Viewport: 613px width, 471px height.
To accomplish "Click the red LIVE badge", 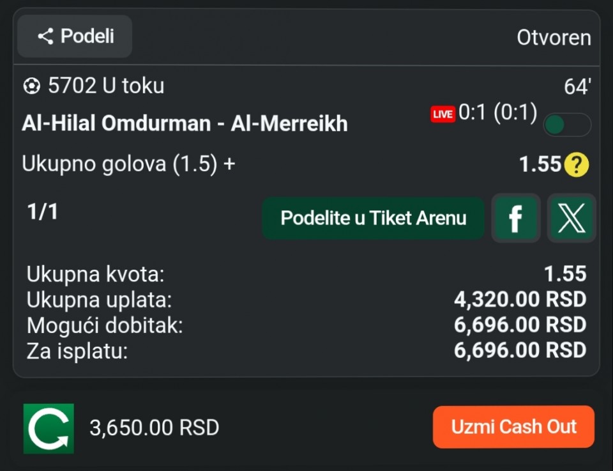I will (x=443, y=114).
